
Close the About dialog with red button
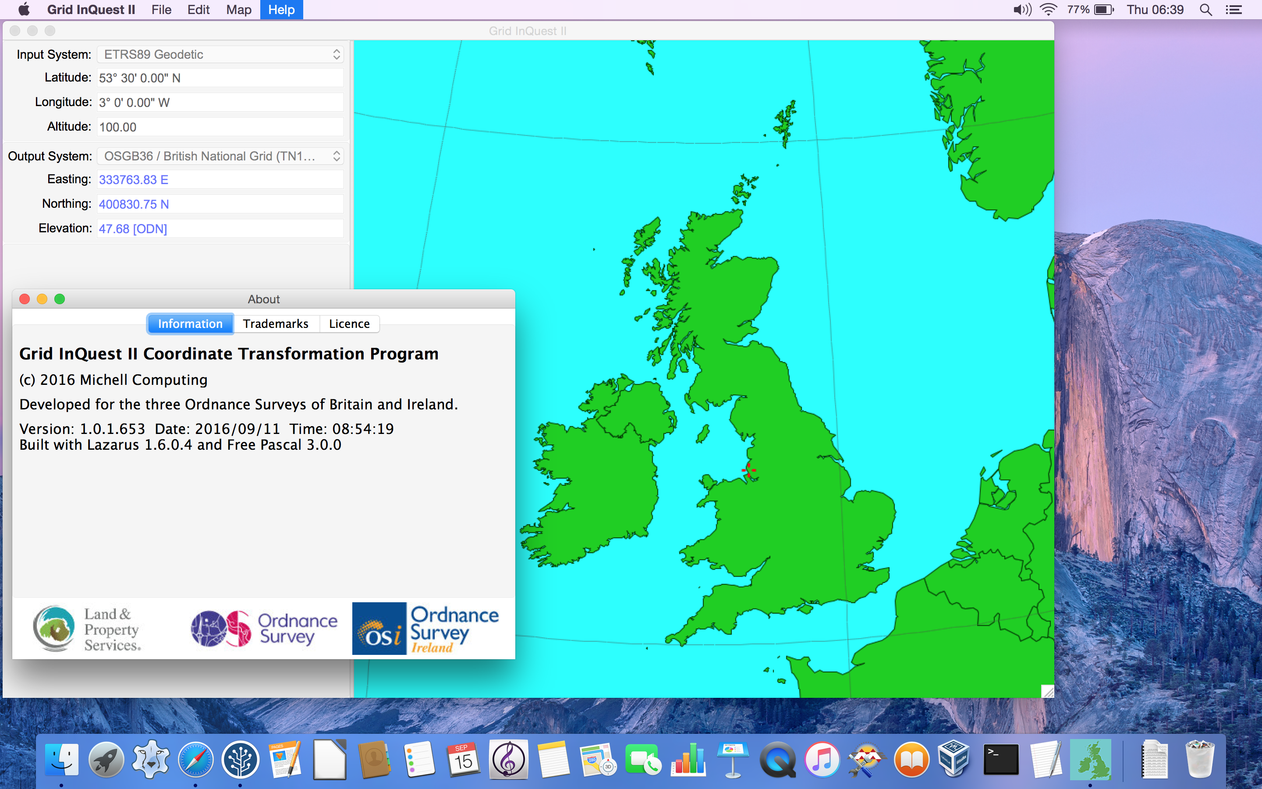(25, 299)
